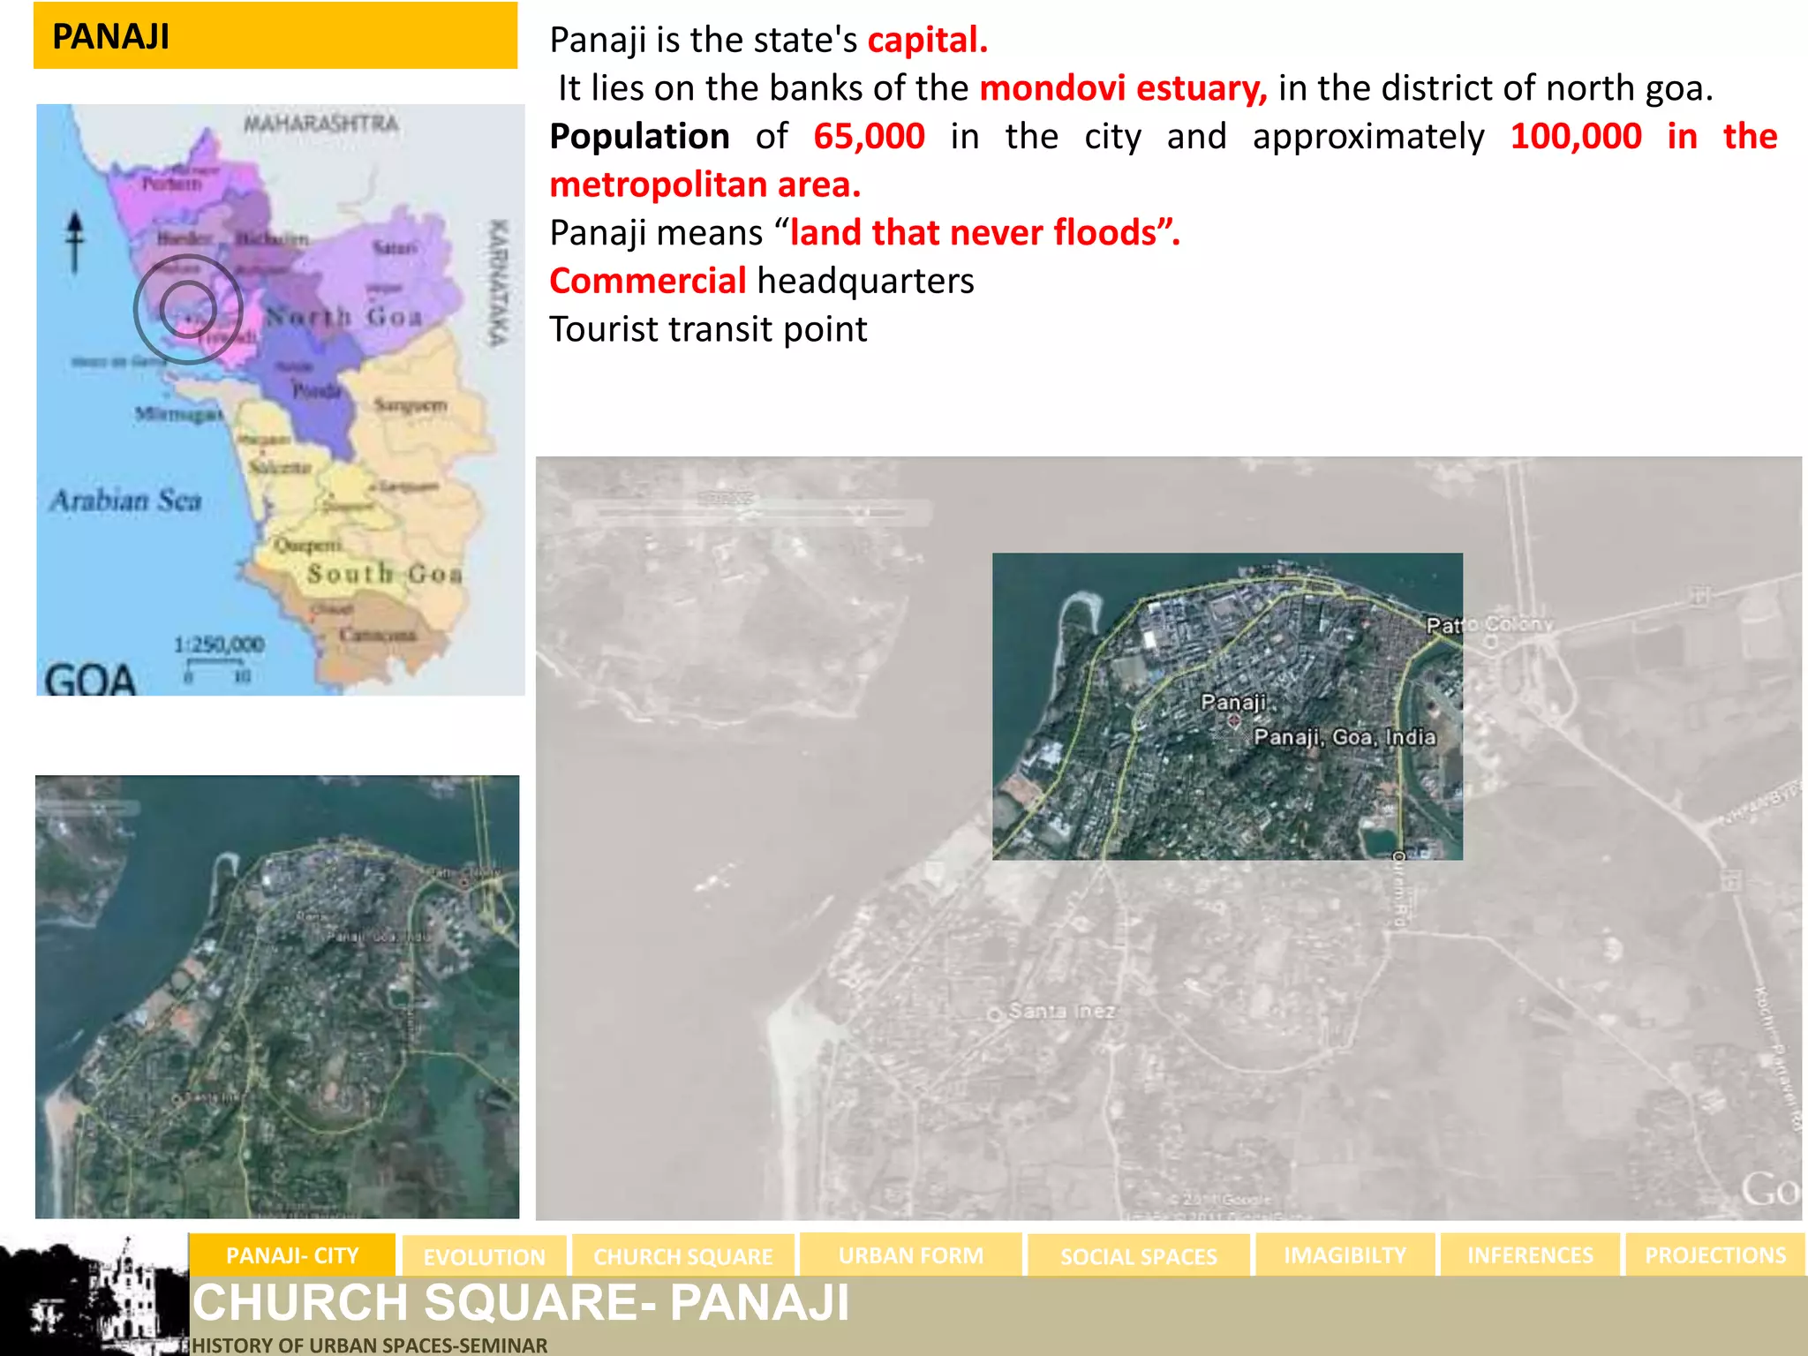Viewport: 1808px width, 1356px height.
Task: Click the red number '65,000'
Action: [869, 136]
